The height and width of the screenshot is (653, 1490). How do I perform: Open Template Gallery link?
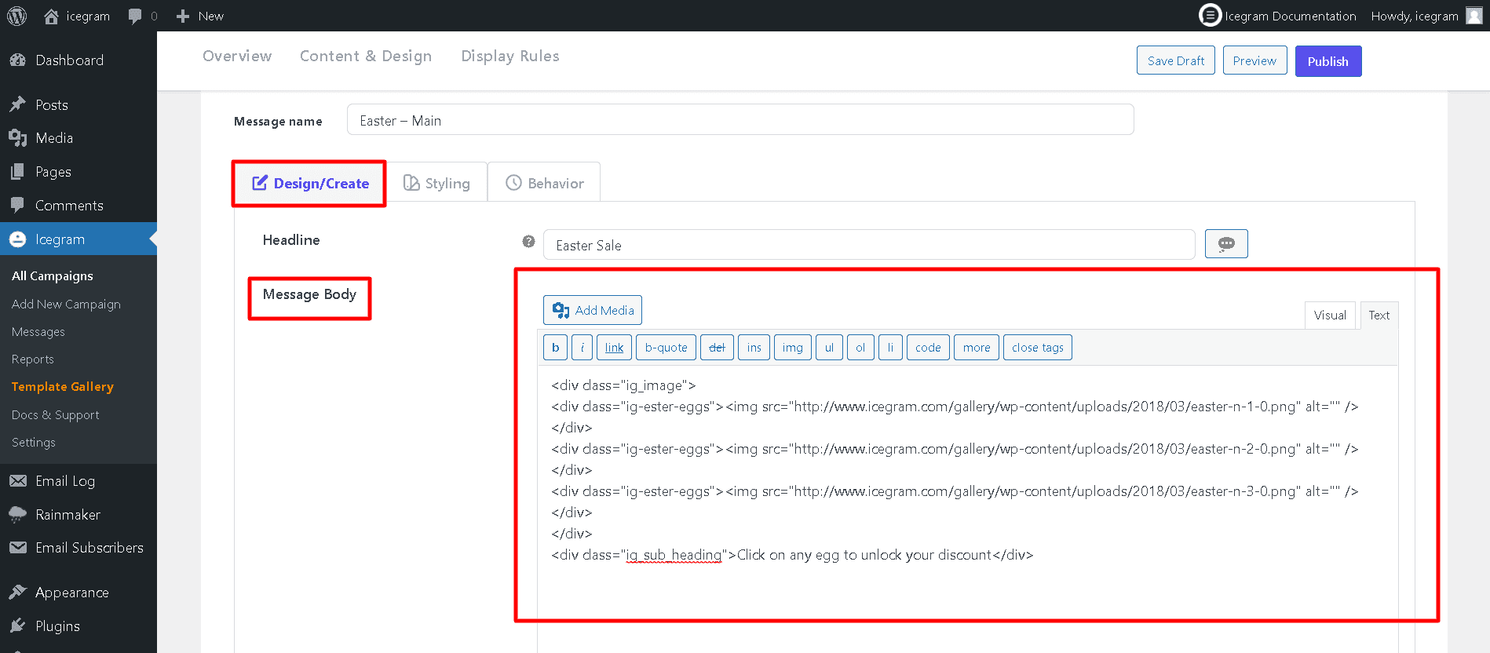coord(63,387)
